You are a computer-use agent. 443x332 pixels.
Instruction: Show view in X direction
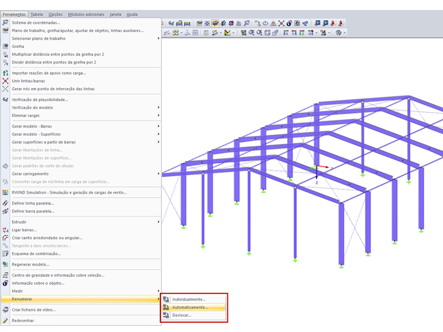[x=286, y=33]
